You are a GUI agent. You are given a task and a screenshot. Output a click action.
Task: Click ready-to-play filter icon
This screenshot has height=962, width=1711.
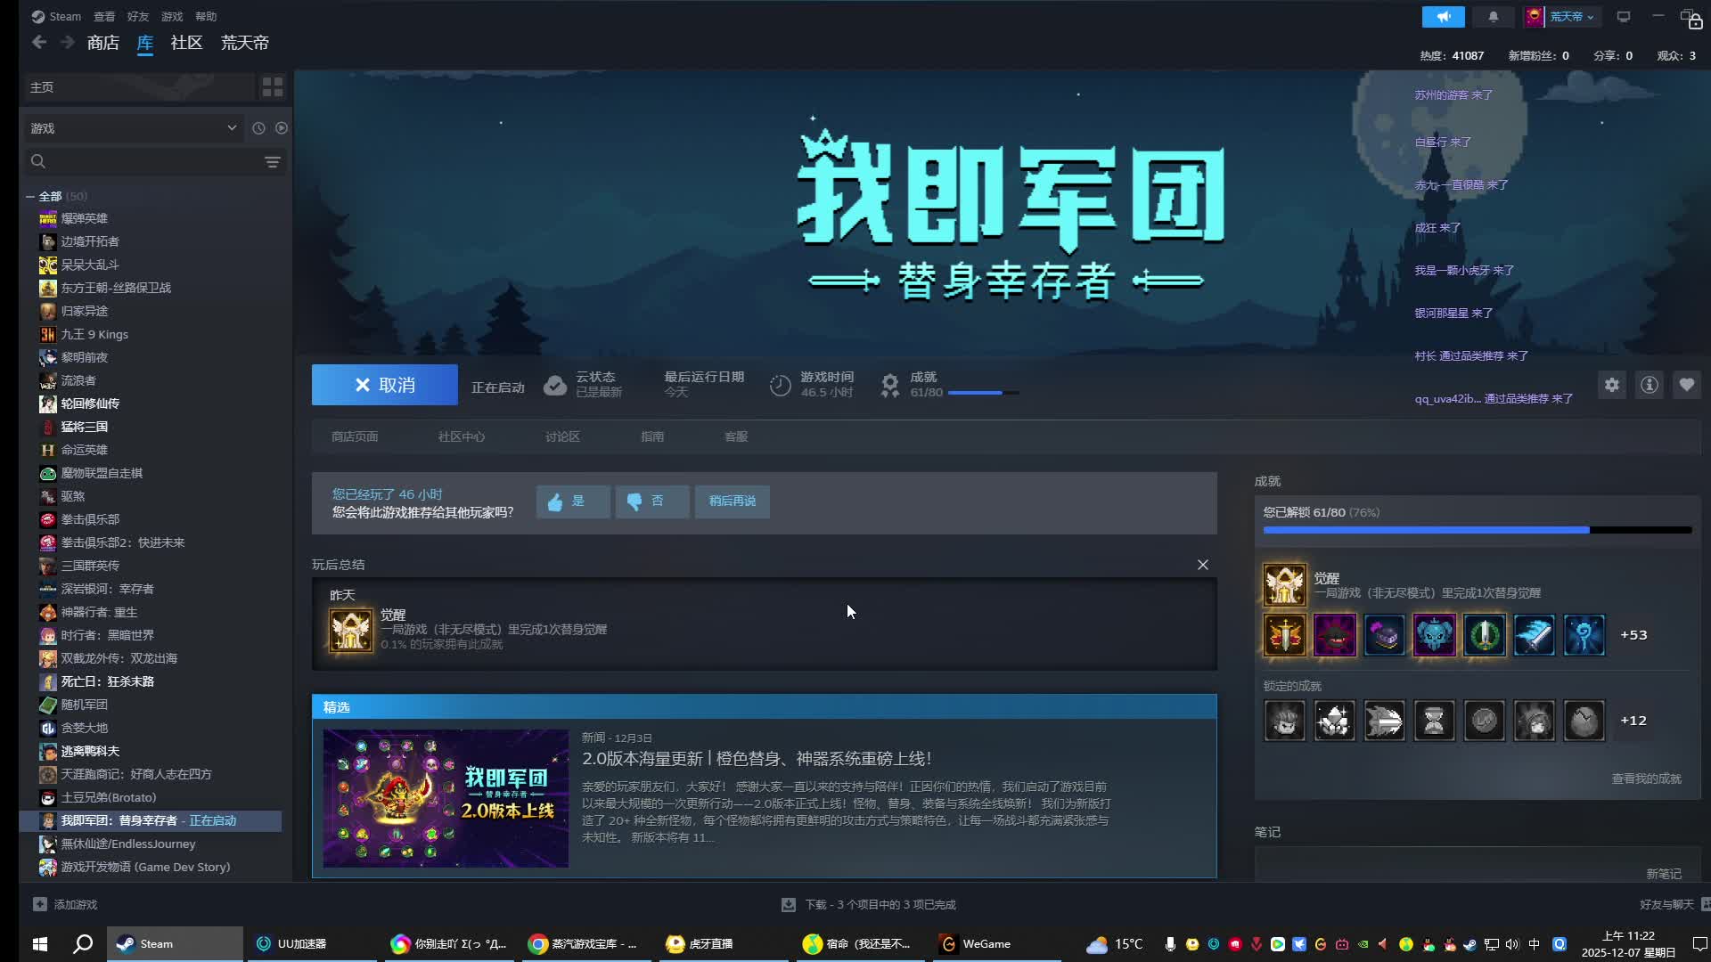tap(282, 128)
